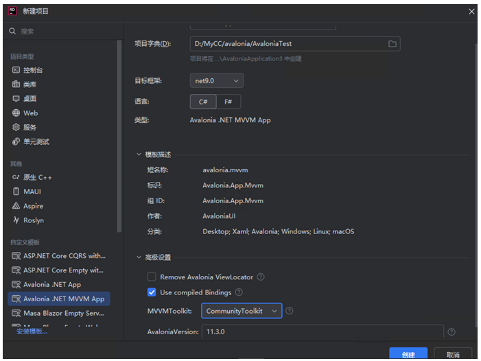
Task: Select the 控制台 console project type
Action: click(33, 70)
